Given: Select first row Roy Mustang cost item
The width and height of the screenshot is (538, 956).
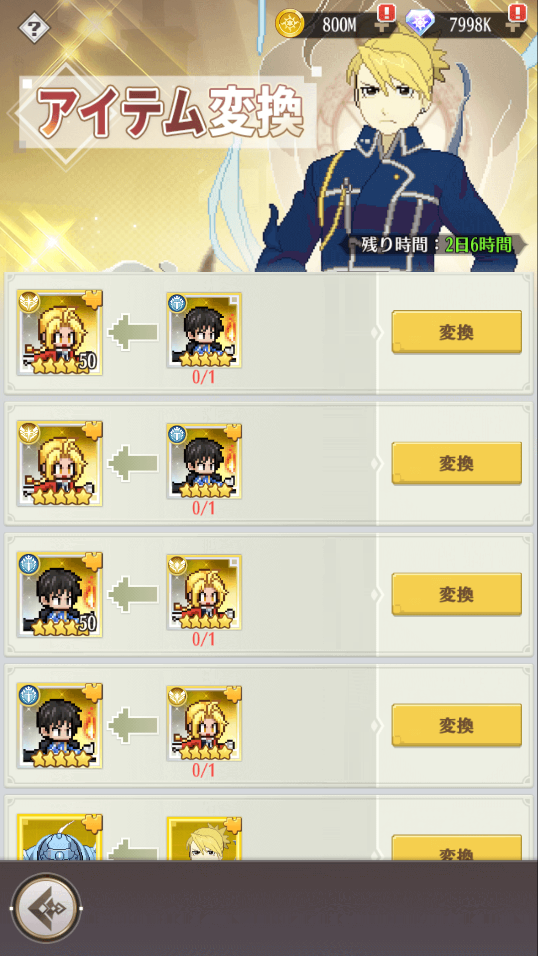Looking at the screenshot, I should (204, 330).
